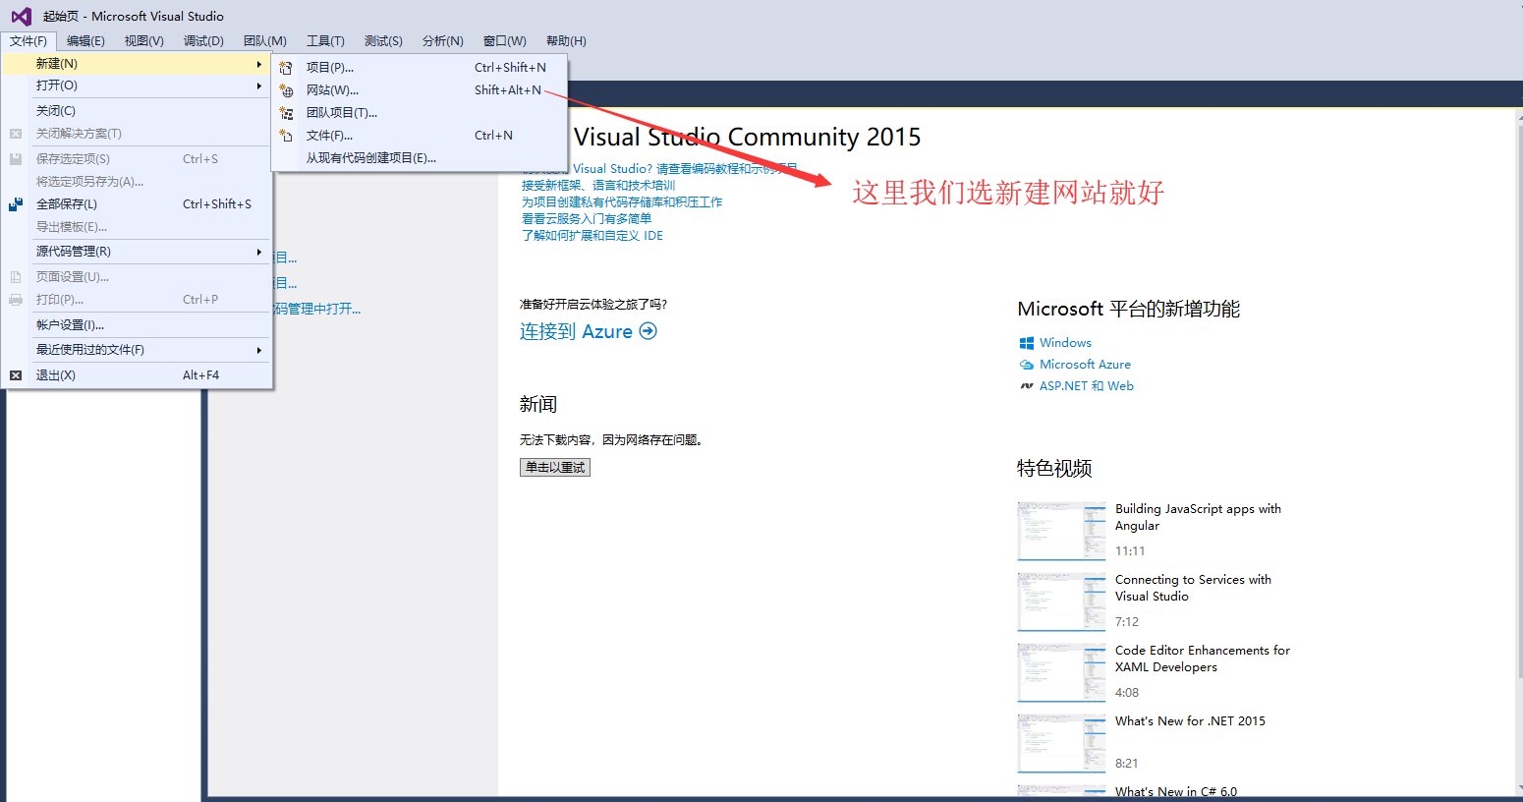The width and height of the screenshot is (1523, 802).
Task: Click the Microsoft Azure cloud icon
Action: [1027, 364]
